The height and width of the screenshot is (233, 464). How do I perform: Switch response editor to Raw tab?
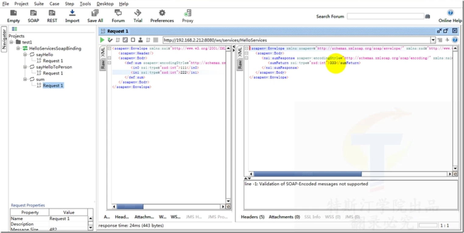pyautogui.click(x=240, y=64)
